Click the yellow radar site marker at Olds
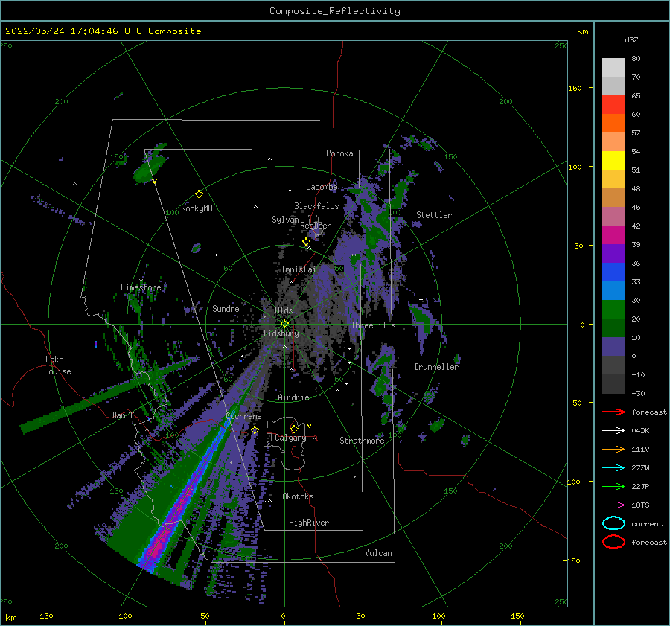 click(284, 324)
